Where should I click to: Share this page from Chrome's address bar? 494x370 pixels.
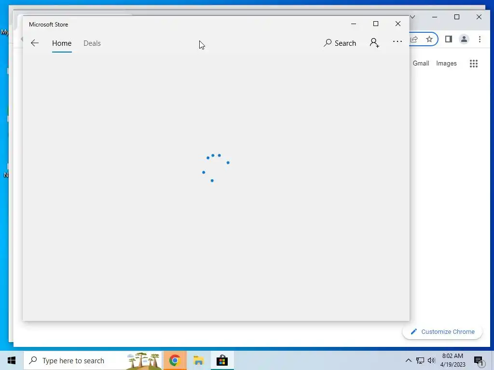click(x=414, y=39)
